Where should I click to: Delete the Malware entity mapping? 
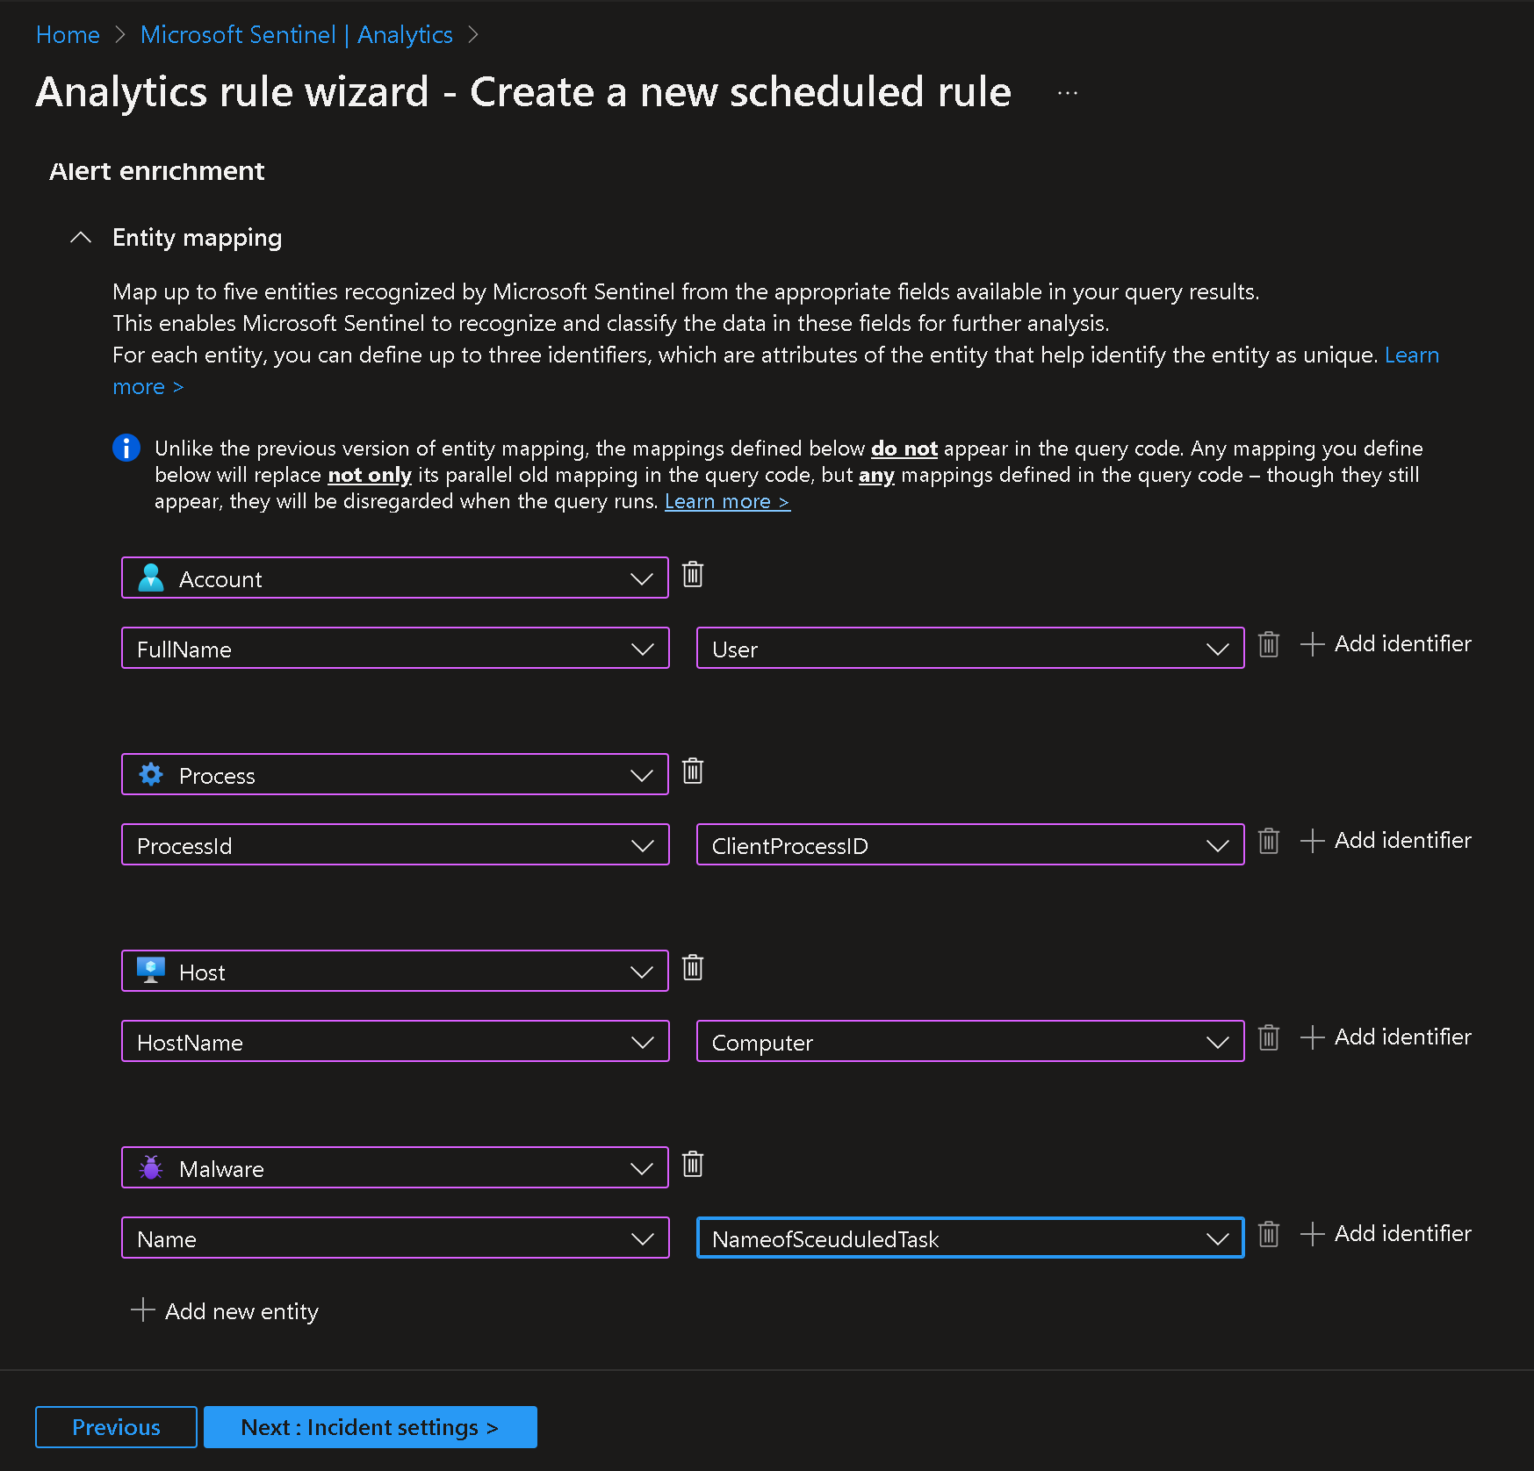point(693,1165)
